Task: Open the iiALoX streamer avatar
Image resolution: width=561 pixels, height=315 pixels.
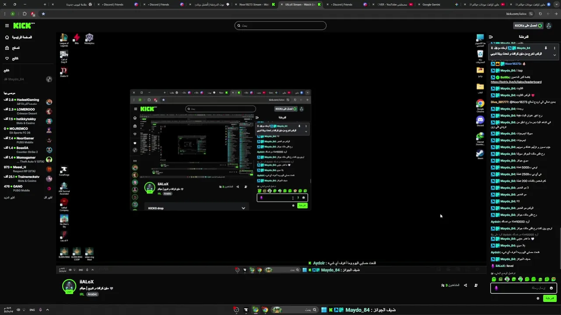Action: (69, 286)
